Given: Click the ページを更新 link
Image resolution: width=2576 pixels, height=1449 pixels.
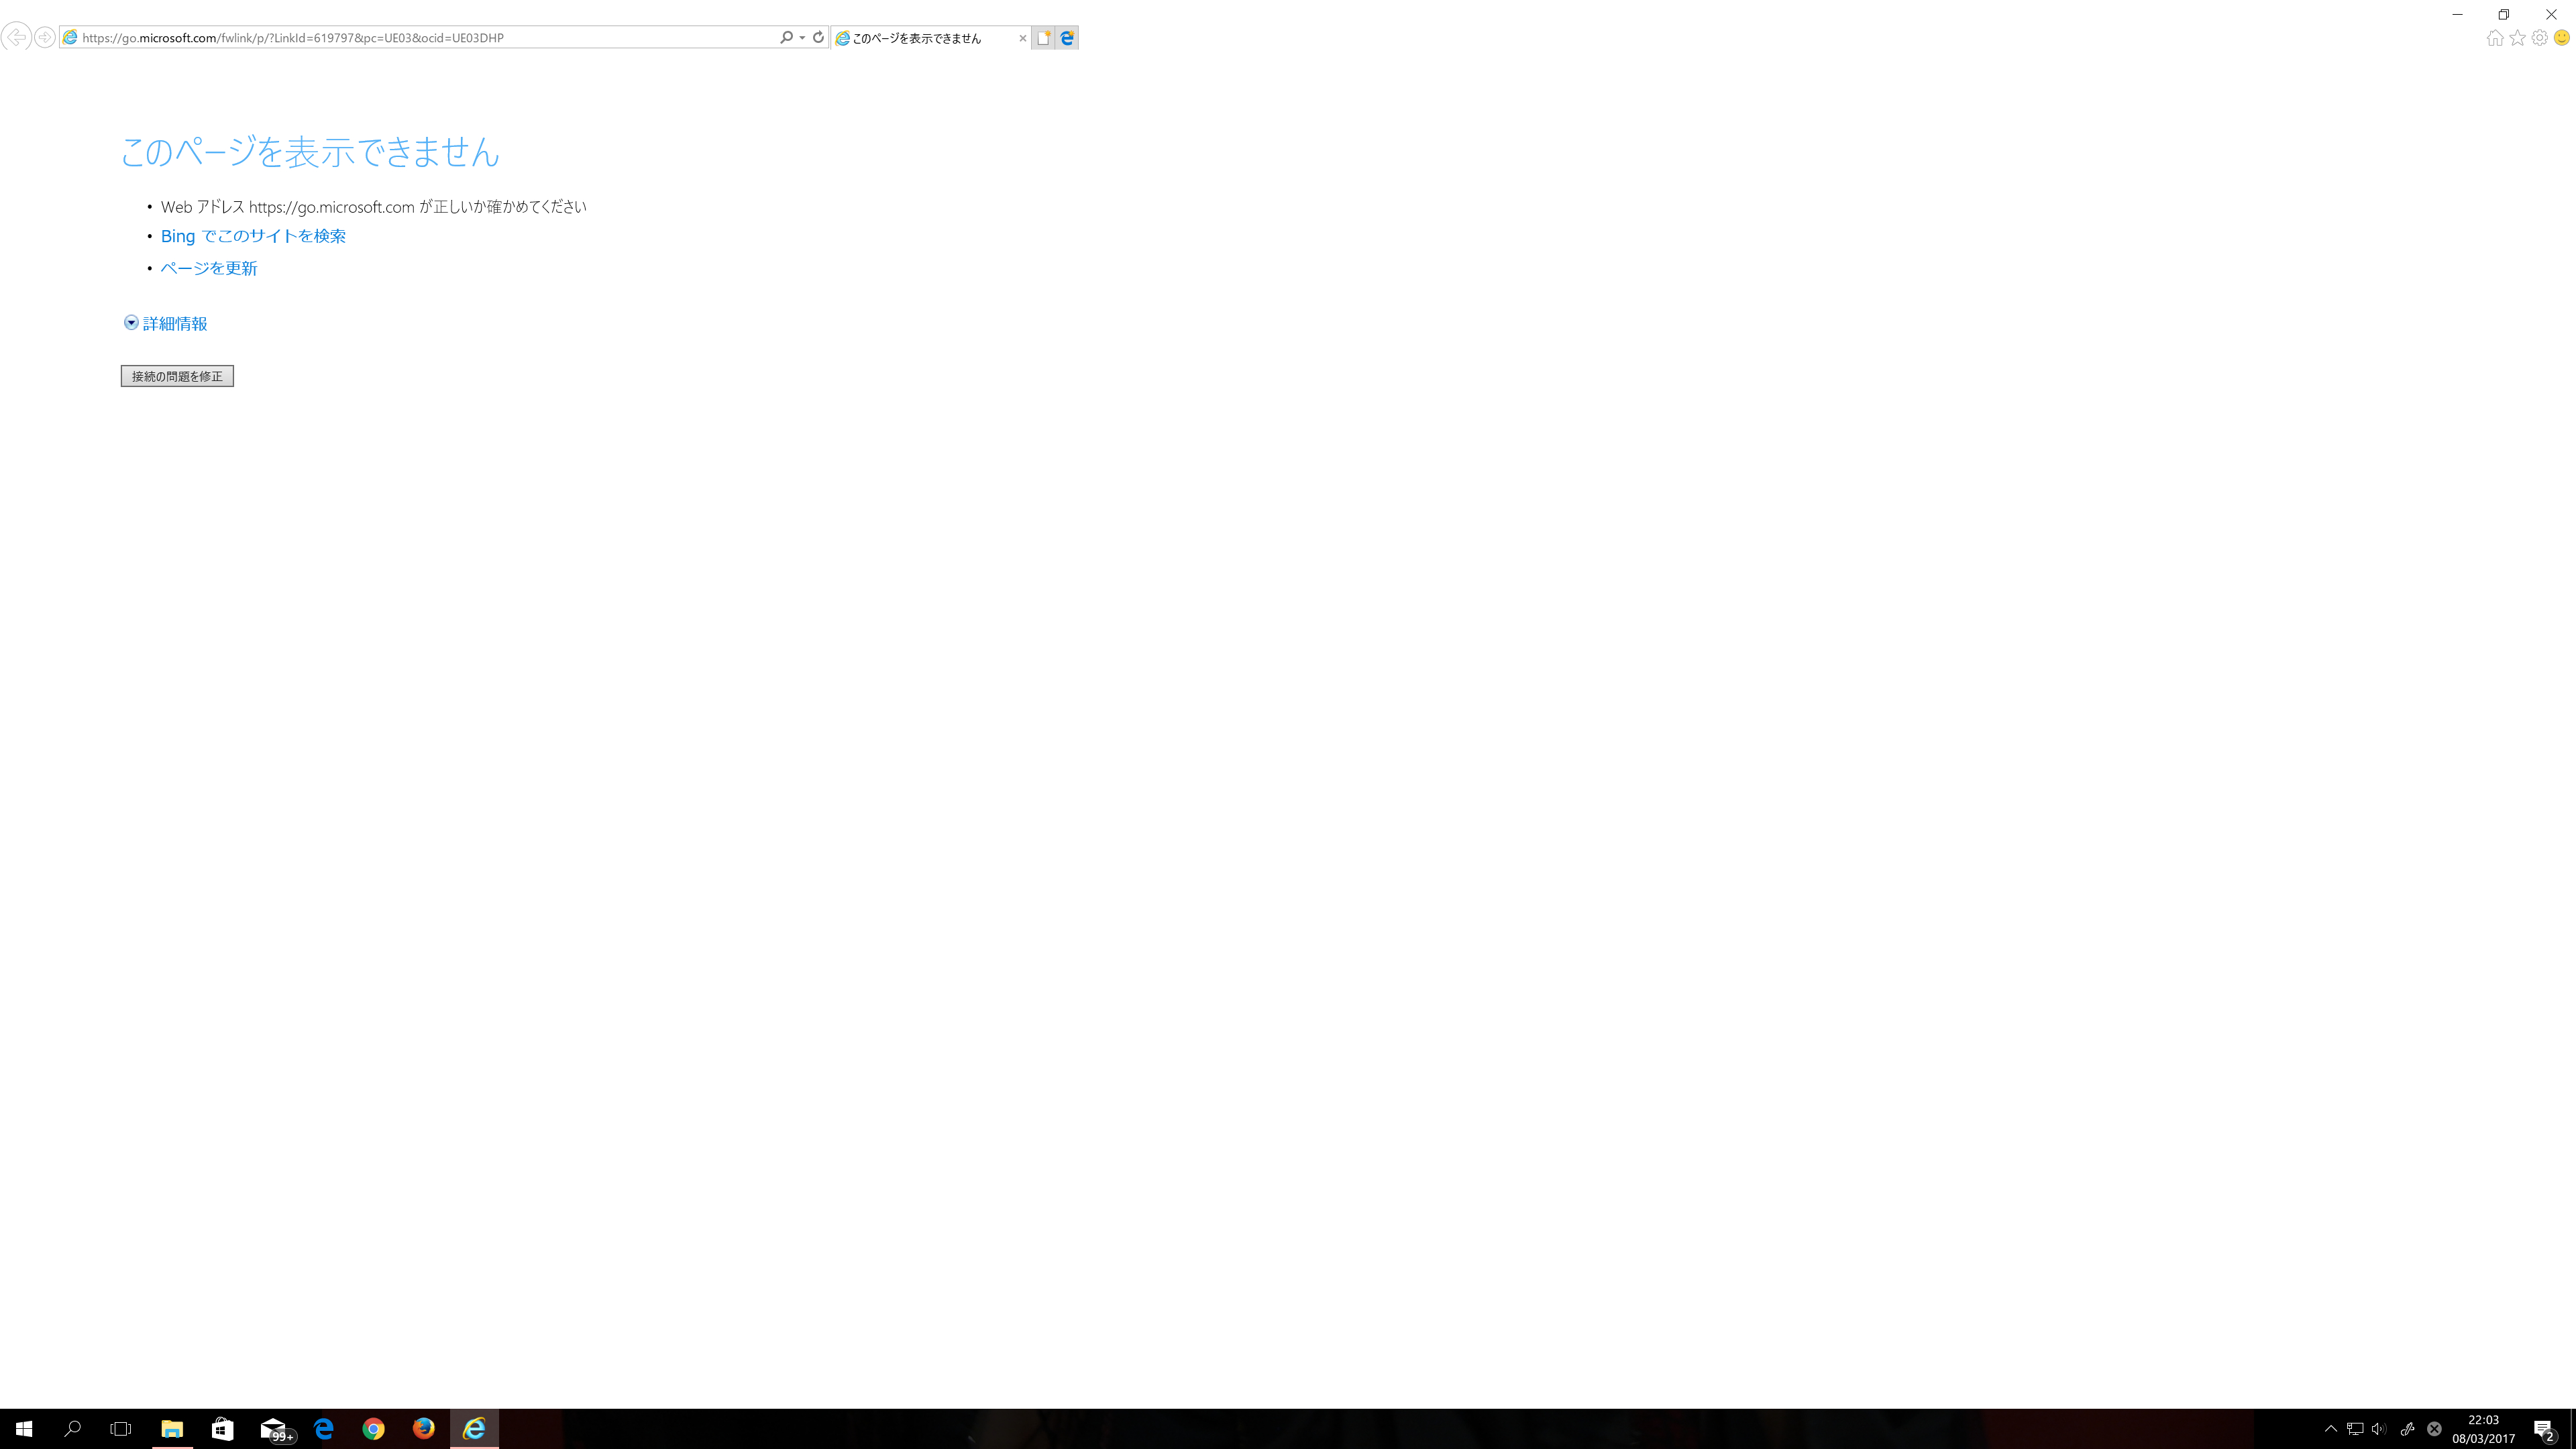Looking at the screenshot, I should click(x=209, y=268).
